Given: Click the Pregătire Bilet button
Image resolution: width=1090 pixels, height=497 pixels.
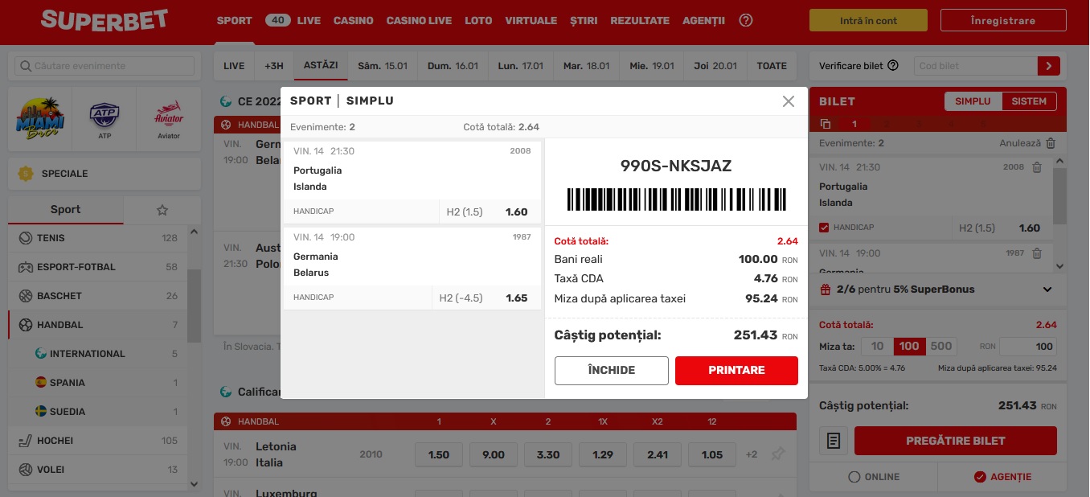Looking at the screenshot, I should pyautogui.click(x=956, y=441).
